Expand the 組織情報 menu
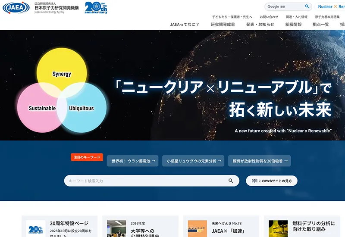This screenshot has width=345, height=237. tap(294, 25)
